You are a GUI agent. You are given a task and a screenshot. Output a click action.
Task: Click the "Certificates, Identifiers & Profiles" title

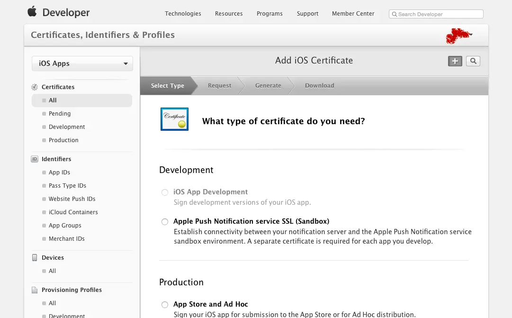[102, 35]
